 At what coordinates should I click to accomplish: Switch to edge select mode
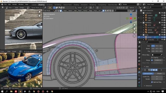tap(59, 11)
